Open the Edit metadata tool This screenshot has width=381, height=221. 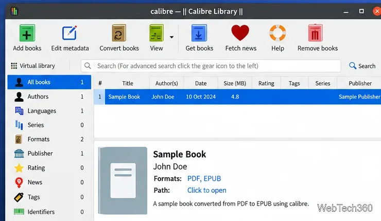coord(70,38)
